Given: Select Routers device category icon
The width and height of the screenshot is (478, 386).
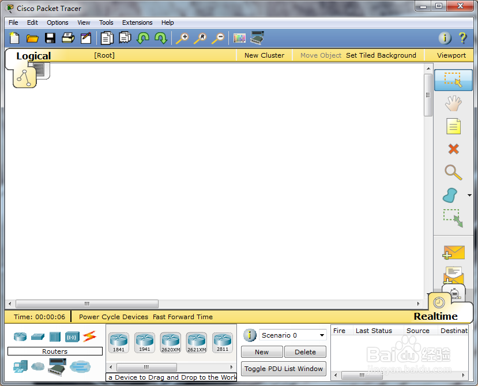Looking at the screenshot, I should pos(20,336).
